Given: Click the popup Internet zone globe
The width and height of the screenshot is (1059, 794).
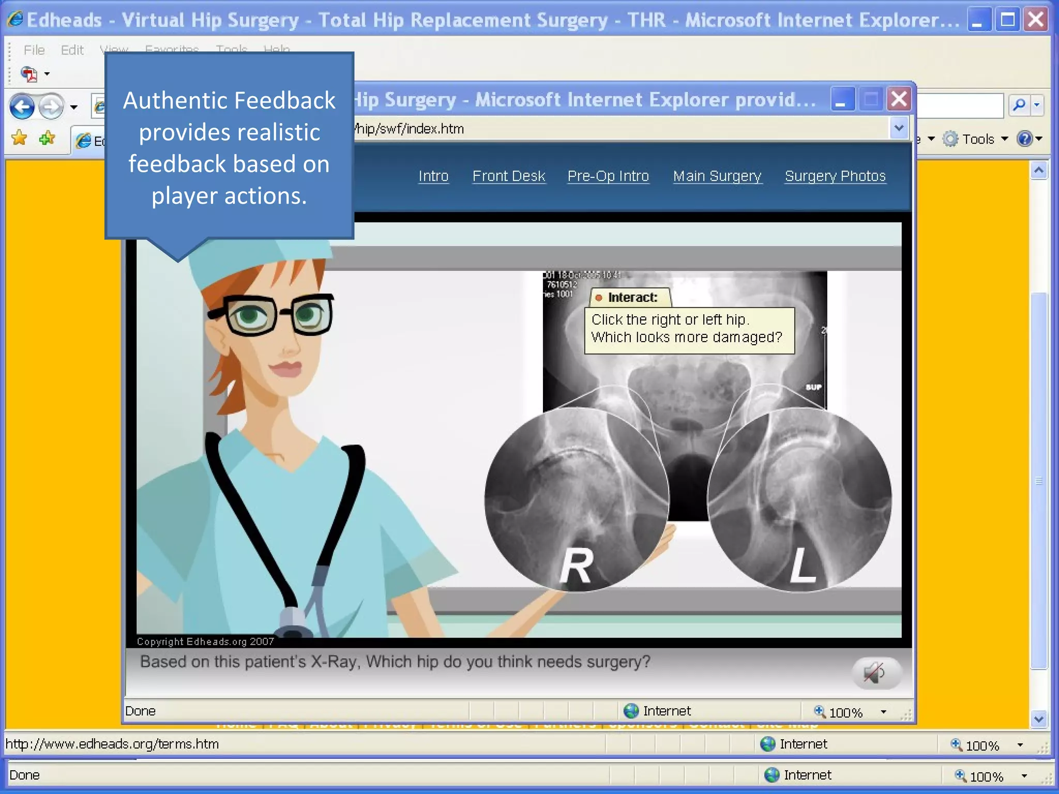Looking at the screenshot, I should tap(631, 711).
